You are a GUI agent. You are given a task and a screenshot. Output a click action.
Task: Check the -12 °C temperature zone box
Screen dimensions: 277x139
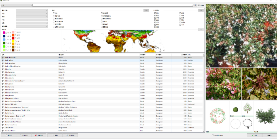point(16,33)
